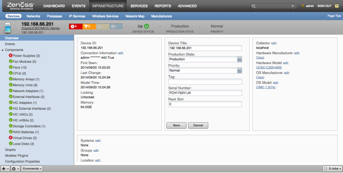Open the Network Map subtab
The image size is (343, 173).
135,16
